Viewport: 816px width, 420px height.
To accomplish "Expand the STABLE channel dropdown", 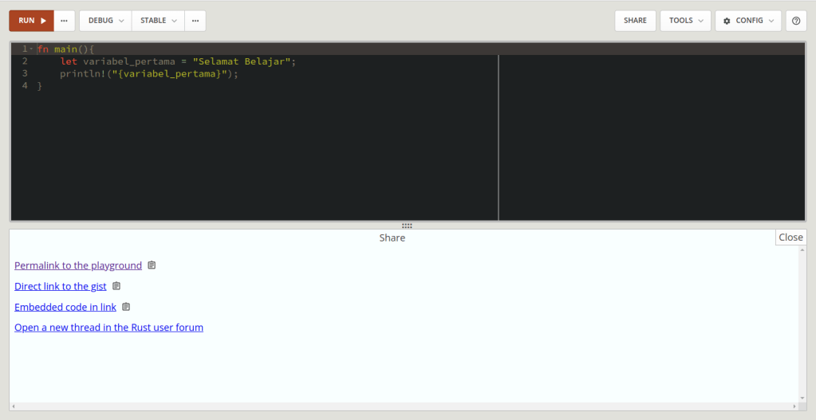I will 158,21.
